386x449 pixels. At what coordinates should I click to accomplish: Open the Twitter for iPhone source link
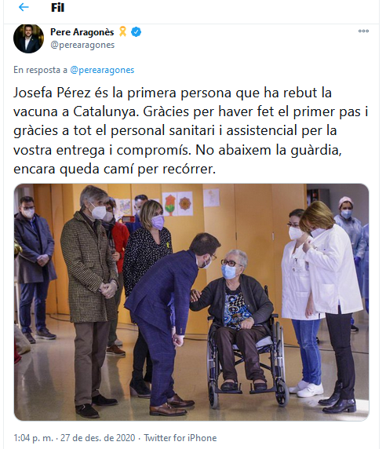click(x=180, y=438)
